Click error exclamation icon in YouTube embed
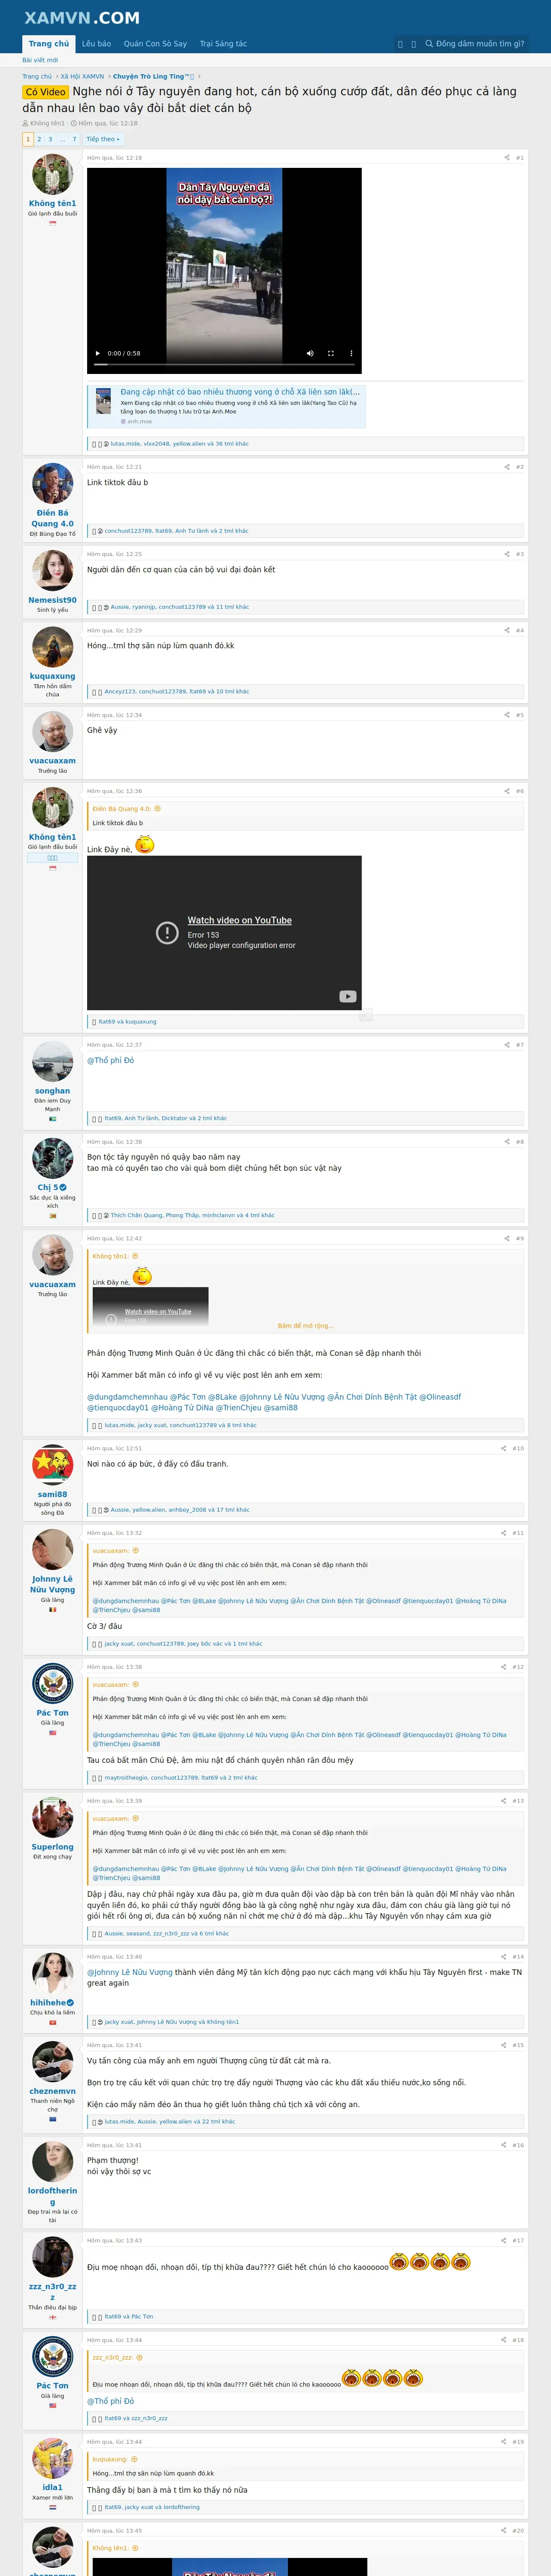The image size is (551, 2576). [x=167, y=933]
